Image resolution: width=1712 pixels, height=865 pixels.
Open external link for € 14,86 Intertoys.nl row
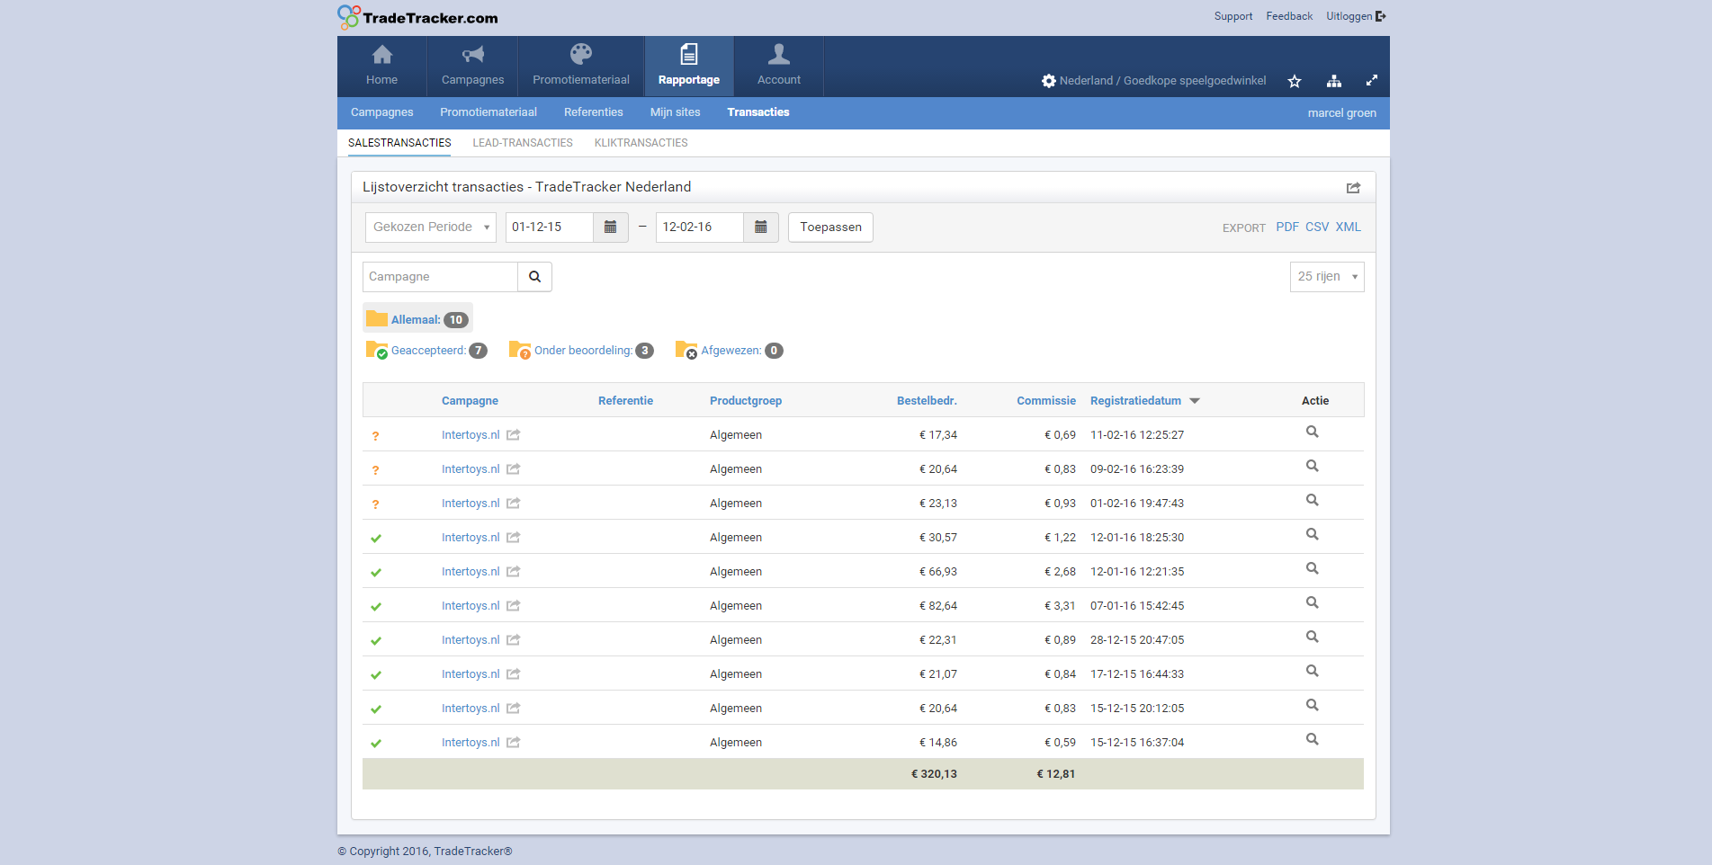pyautogui.click(x=514, y=743)
